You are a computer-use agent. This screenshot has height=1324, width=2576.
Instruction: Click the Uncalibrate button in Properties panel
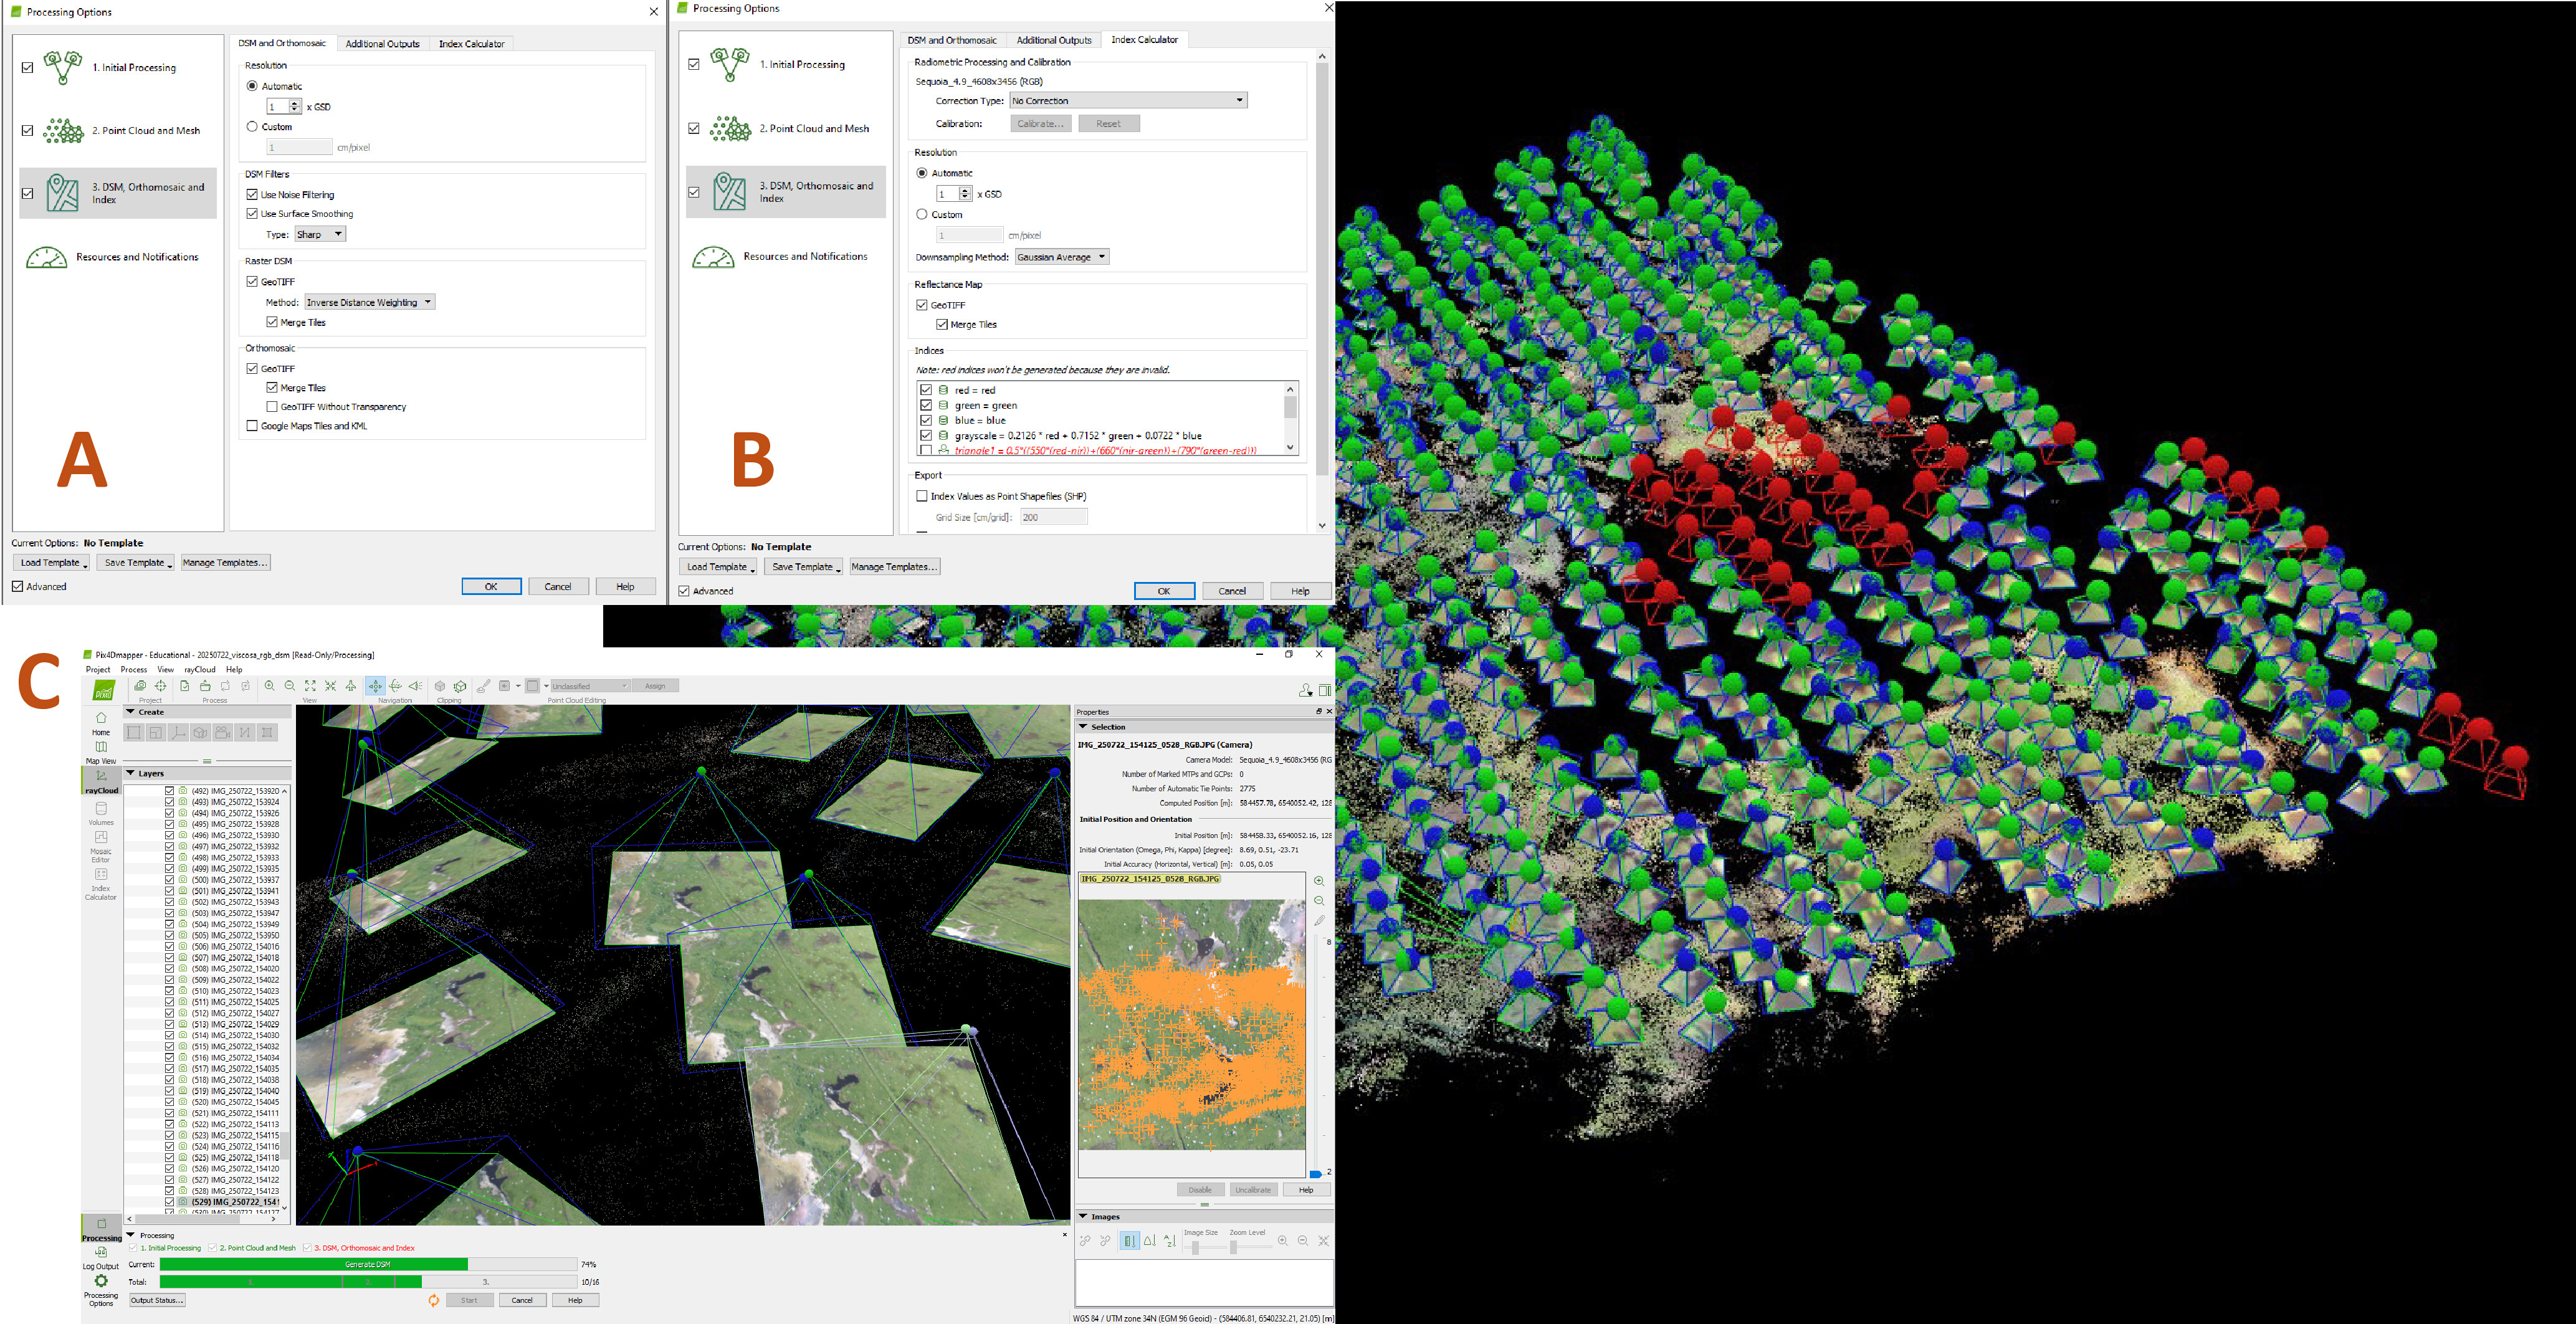pyautogui.click(x=1253, y=1190)
